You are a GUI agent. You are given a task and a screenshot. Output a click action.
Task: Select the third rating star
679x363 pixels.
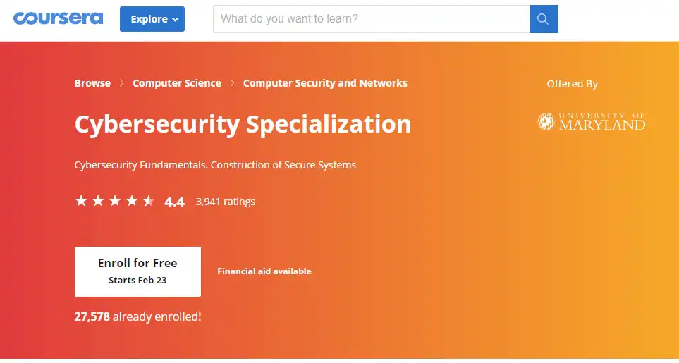point(114,201)
